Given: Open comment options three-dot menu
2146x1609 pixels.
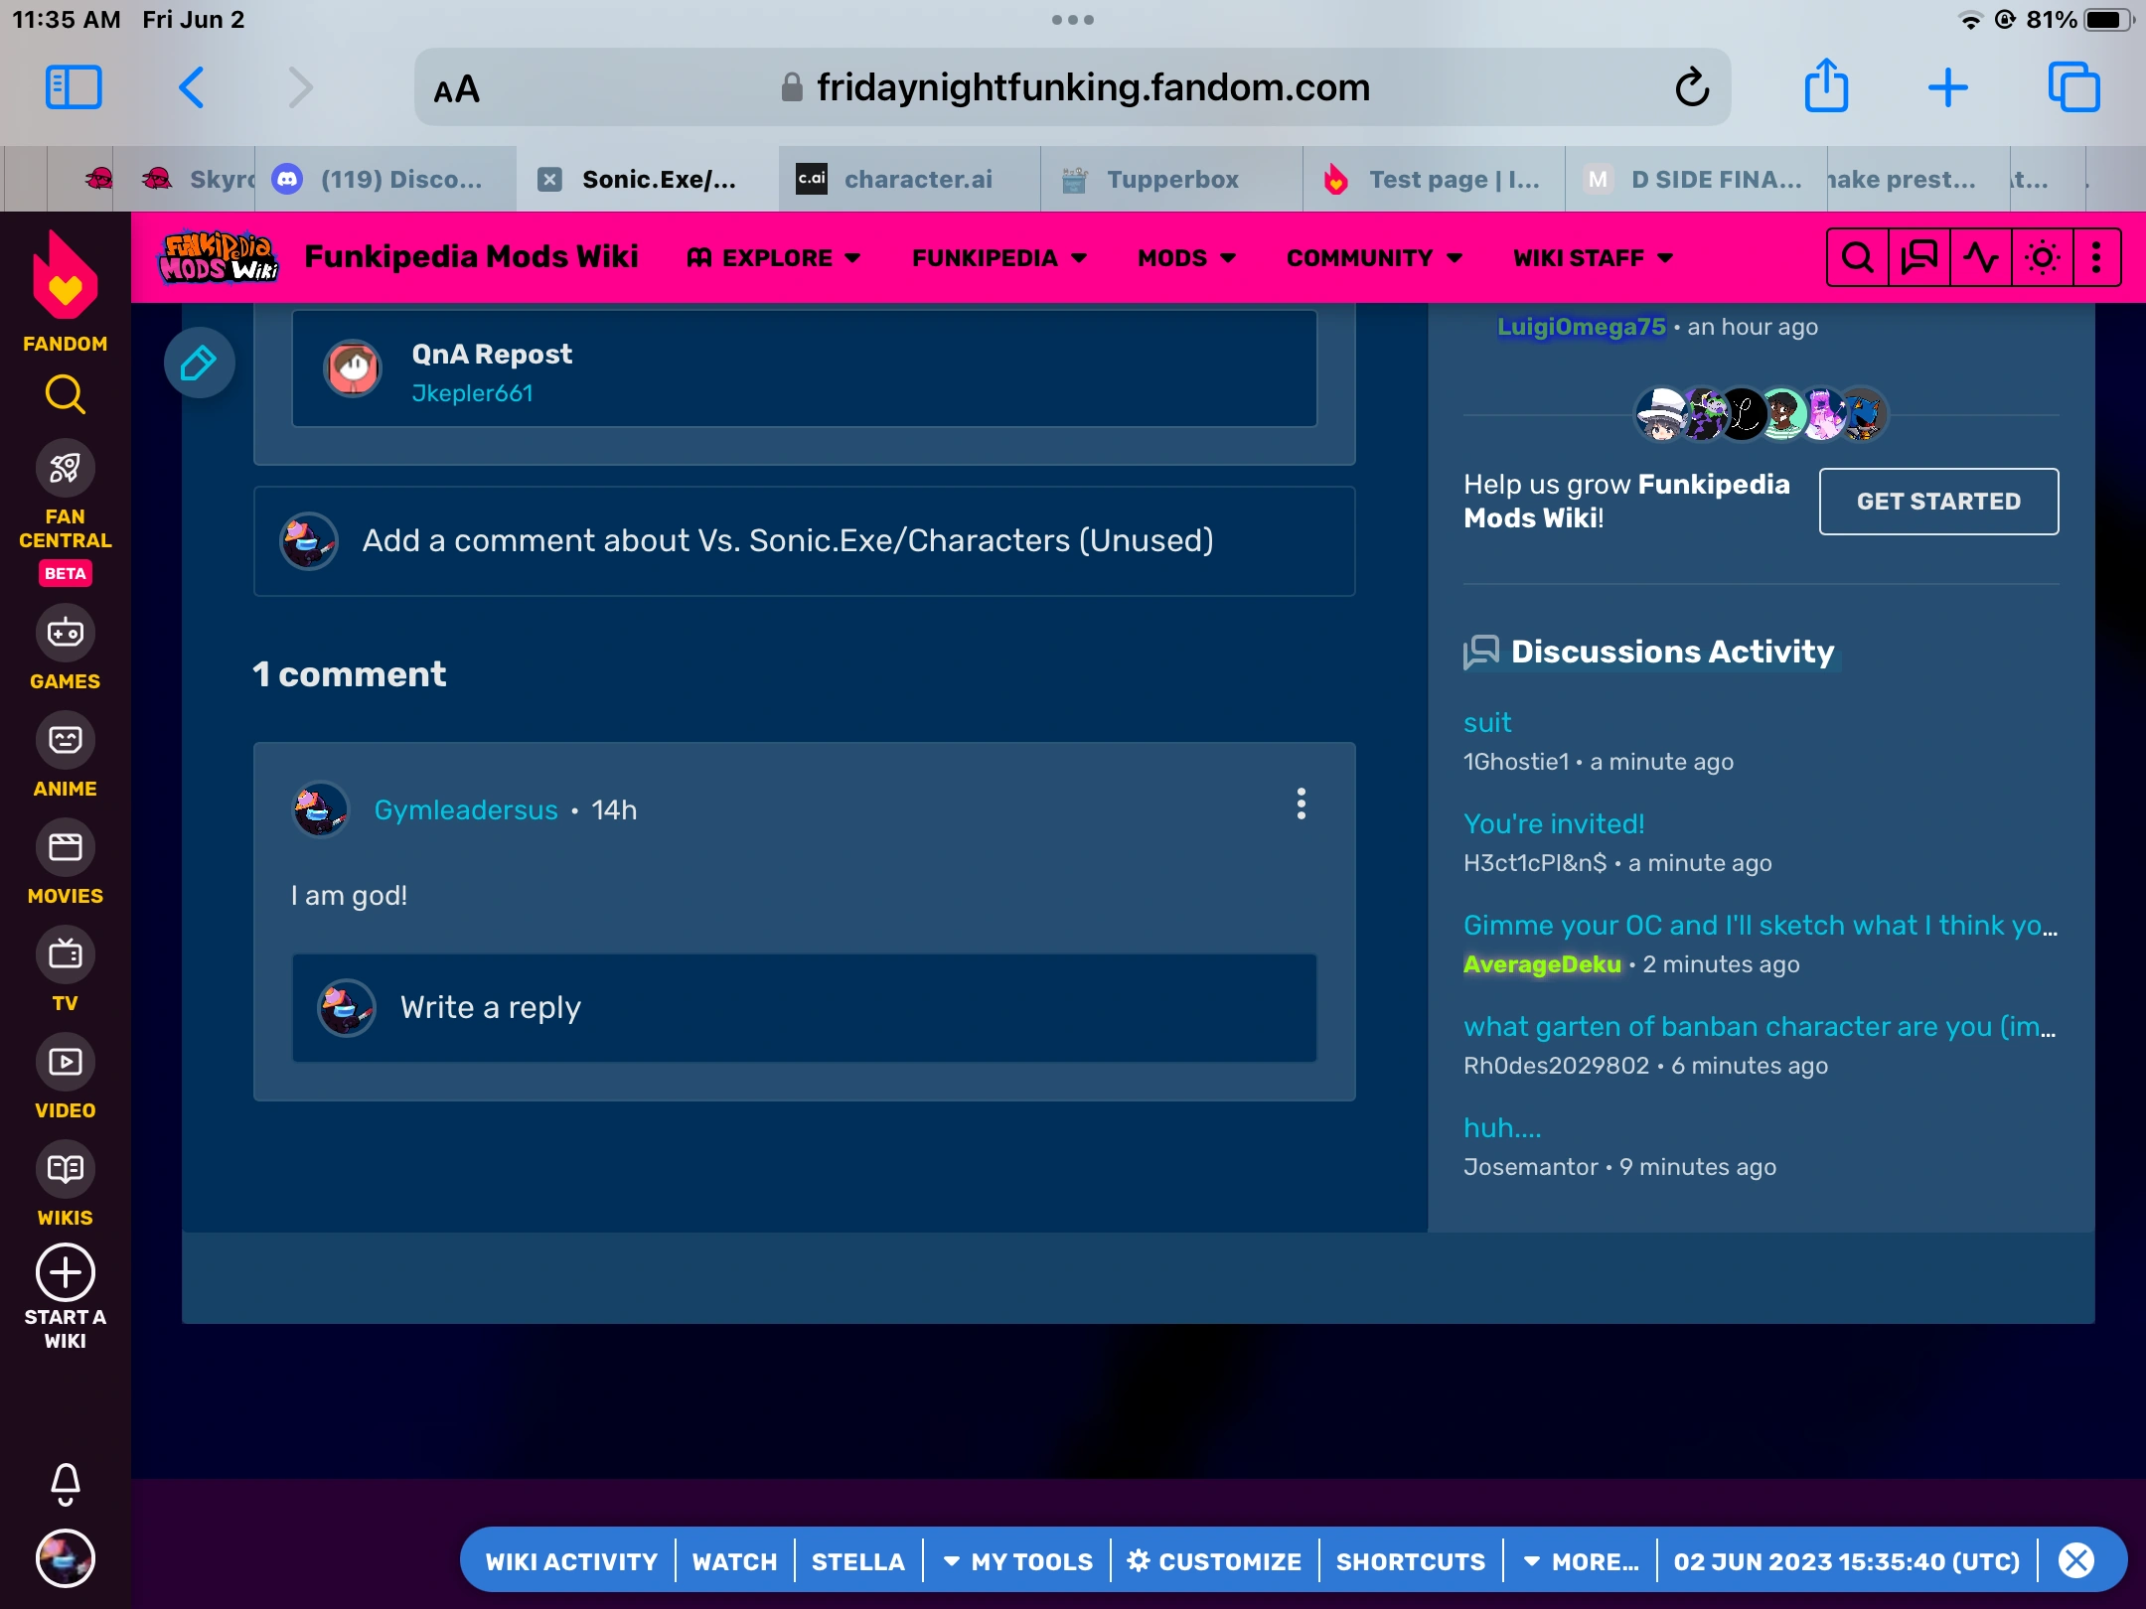Looking at the screenshot, I should (x=1301, y=804).
